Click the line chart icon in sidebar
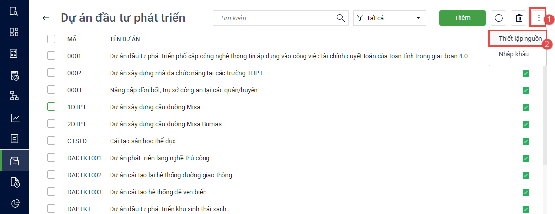This screenshot has height=214, width=555. (x=14, y=118)
